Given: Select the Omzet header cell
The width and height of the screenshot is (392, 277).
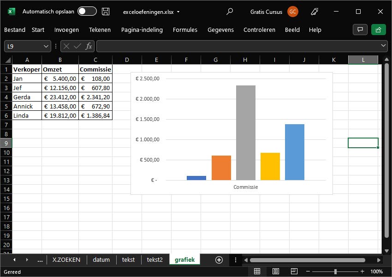Looking at the screenshot, I should (60, 69).
